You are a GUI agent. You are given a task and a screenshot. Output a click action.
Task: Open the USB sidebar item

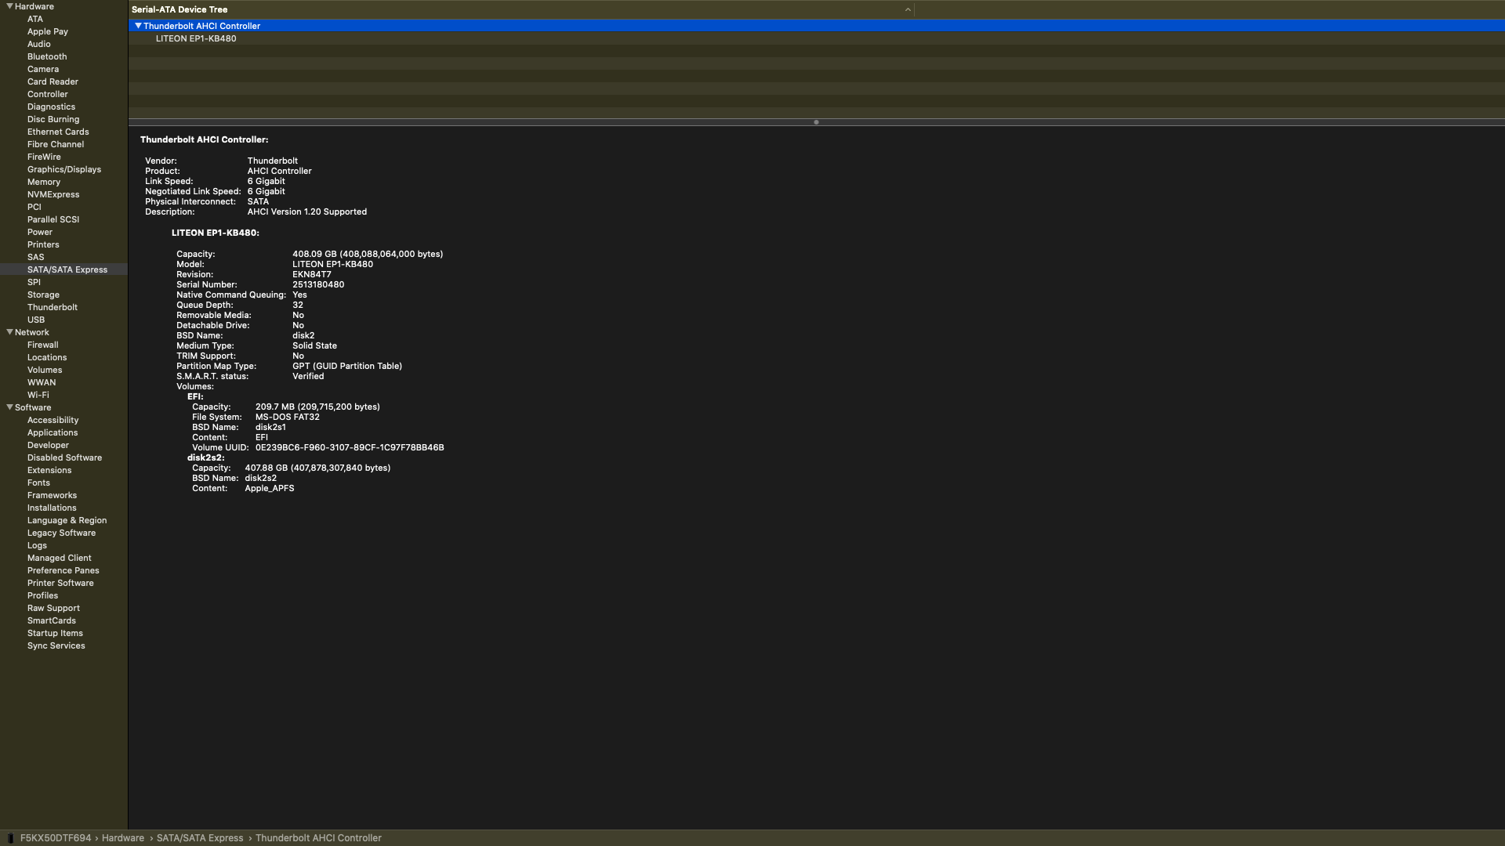tap(35, 320)
